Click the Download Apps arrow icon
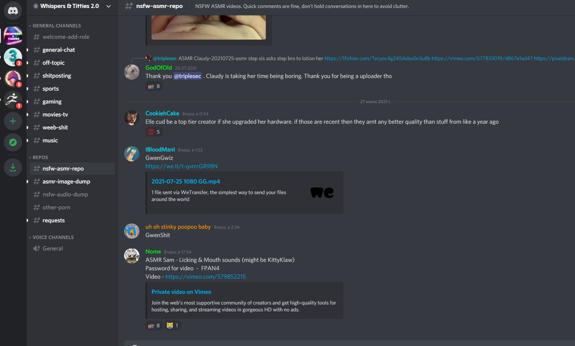 click(13, 167)
